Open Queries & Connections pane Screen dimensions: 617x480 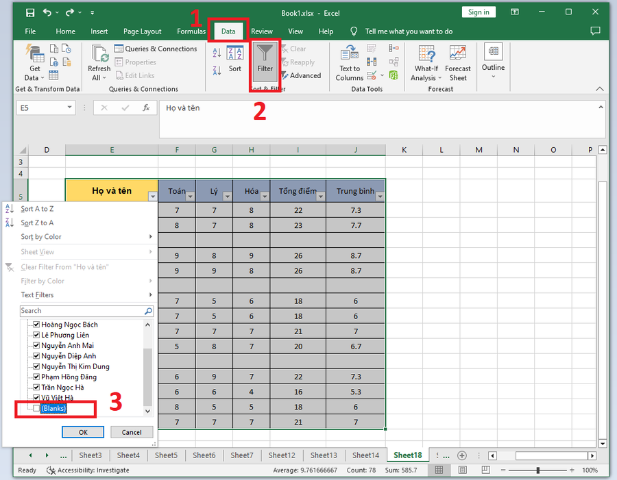(156, 49)
